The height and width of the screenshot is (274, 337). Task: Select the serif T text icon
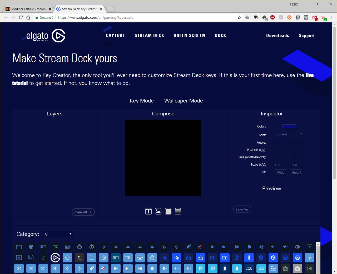click(43, 258)
